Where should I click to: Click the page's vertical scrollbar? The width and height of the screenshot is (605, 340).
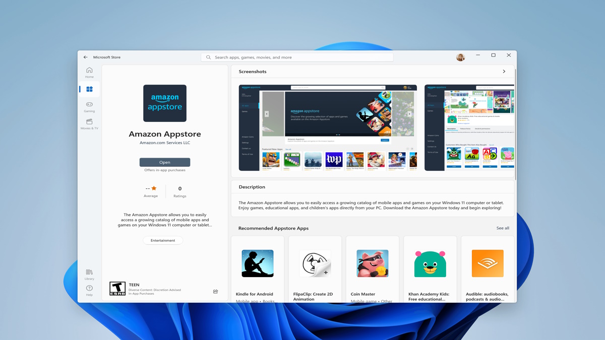[x=515, y=123]
